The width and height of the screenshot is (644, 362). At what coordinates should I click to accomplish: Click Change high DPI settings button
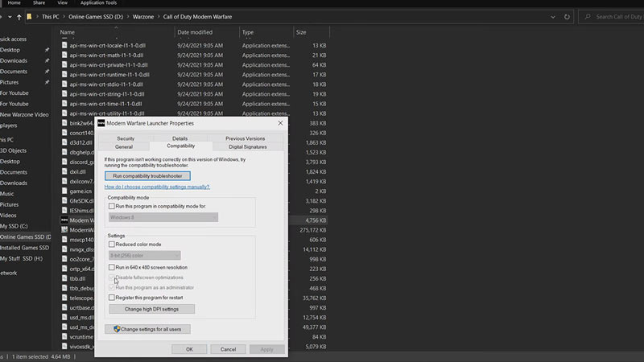click(151, 309)
